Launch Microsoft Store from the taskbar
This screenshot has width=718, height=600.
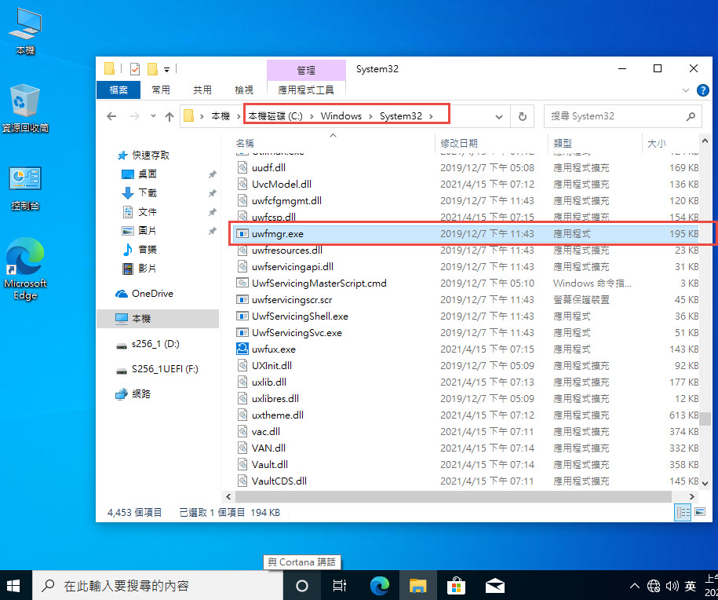[456, 585]
